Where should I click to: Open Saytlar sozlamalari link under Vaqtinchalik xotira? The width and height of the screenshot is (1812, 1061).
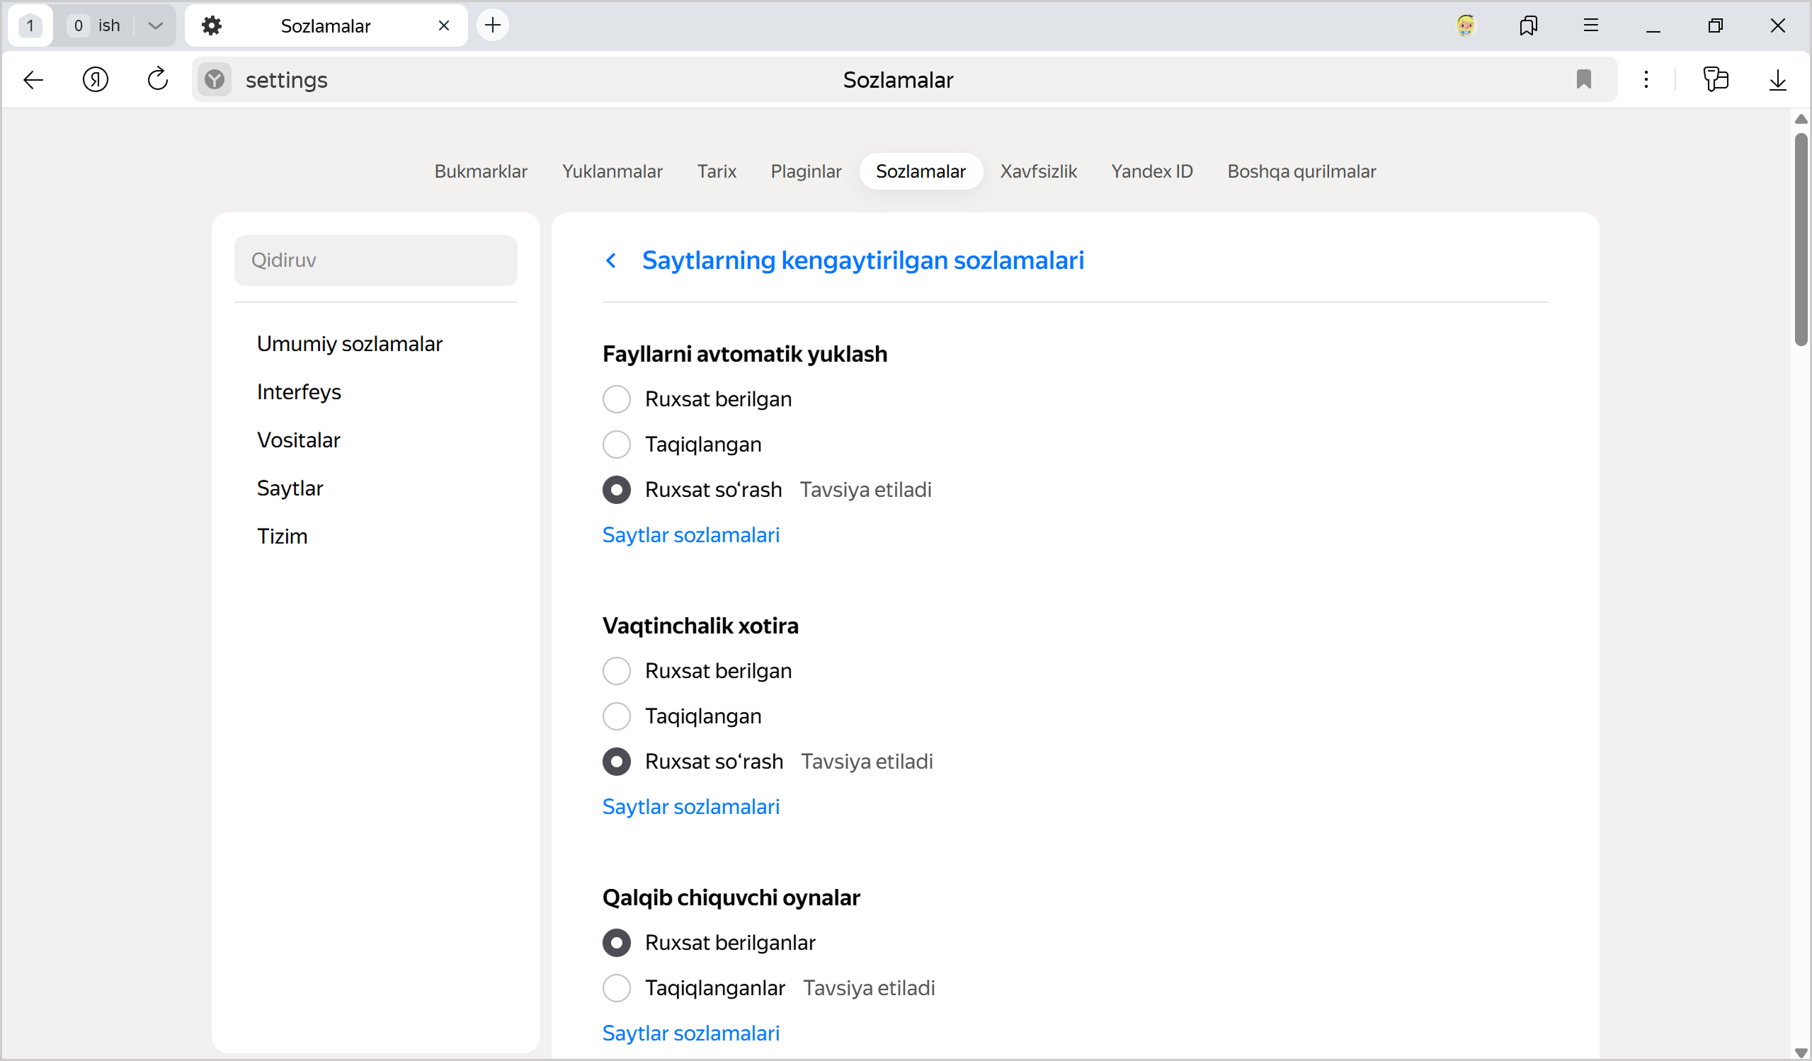point(690,806)
